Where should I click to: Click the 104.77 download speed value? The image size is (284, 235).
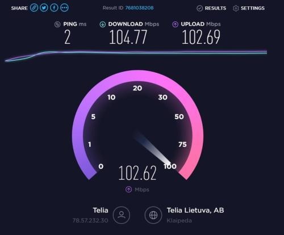pyautogui.click(x=128, y=37)
